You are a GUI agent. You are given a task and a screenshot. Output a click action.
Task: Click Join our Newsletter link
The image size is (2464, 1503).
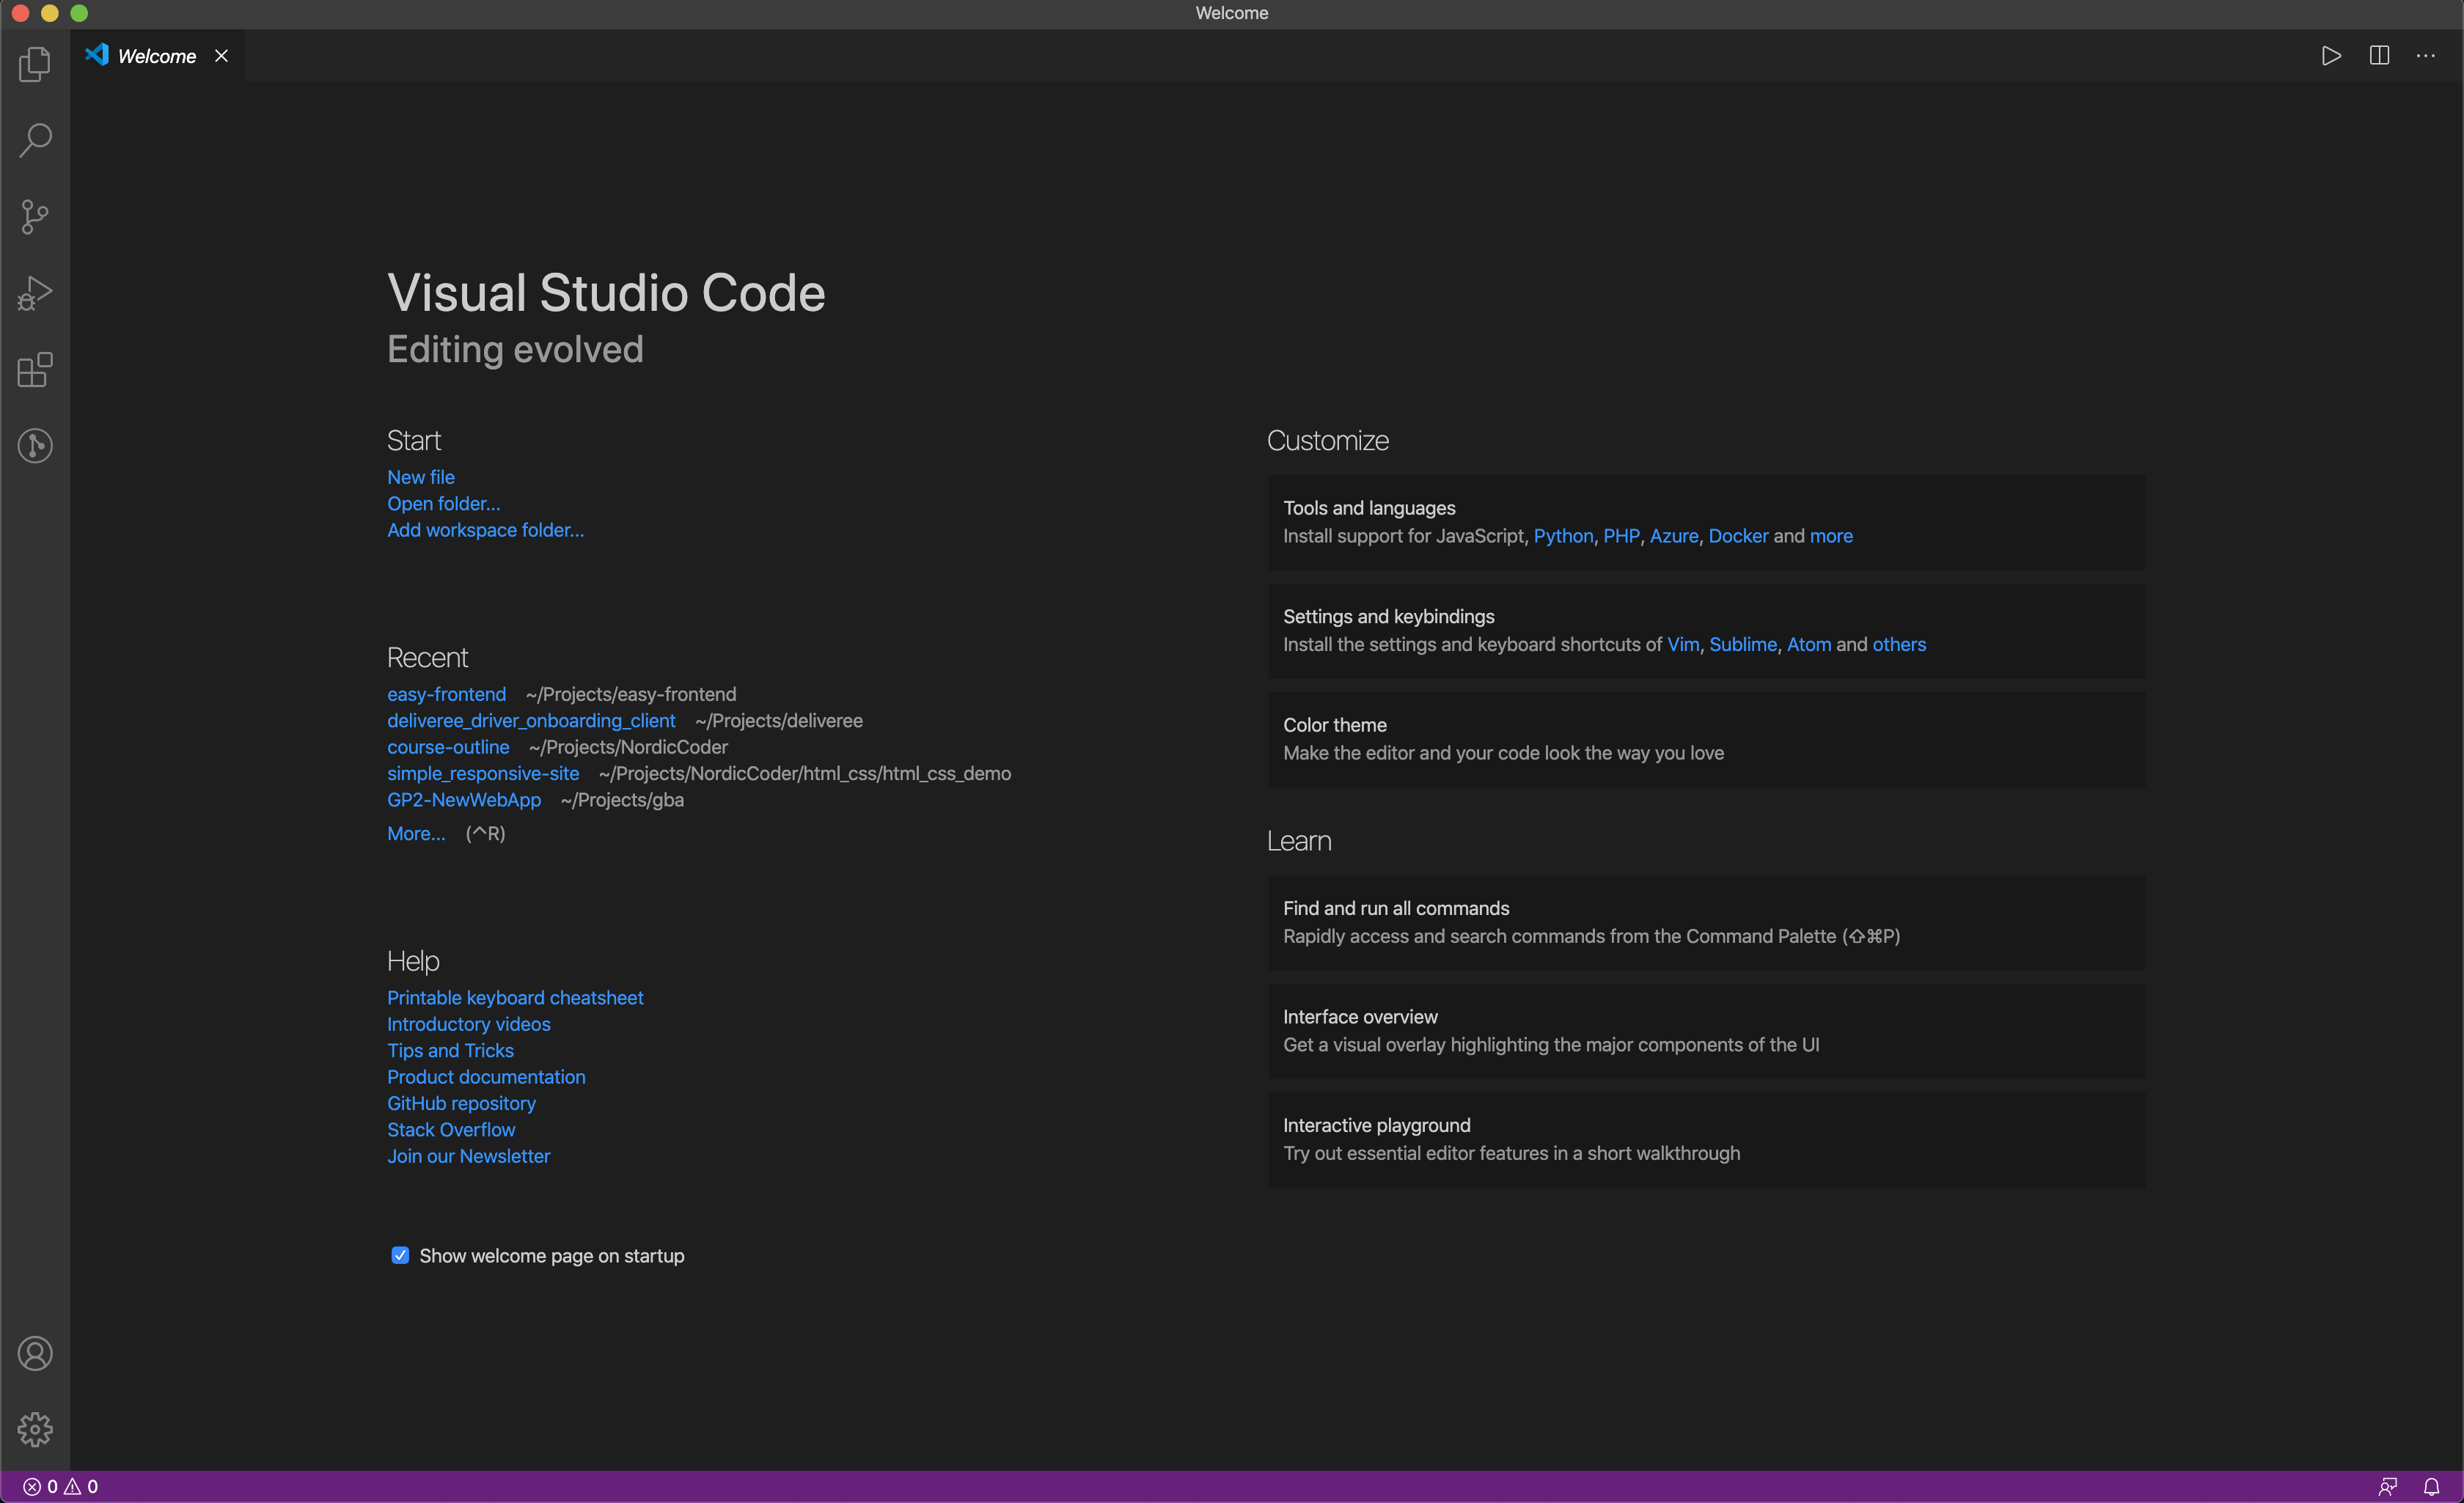pyautogui.click(x=469, y=1156)
